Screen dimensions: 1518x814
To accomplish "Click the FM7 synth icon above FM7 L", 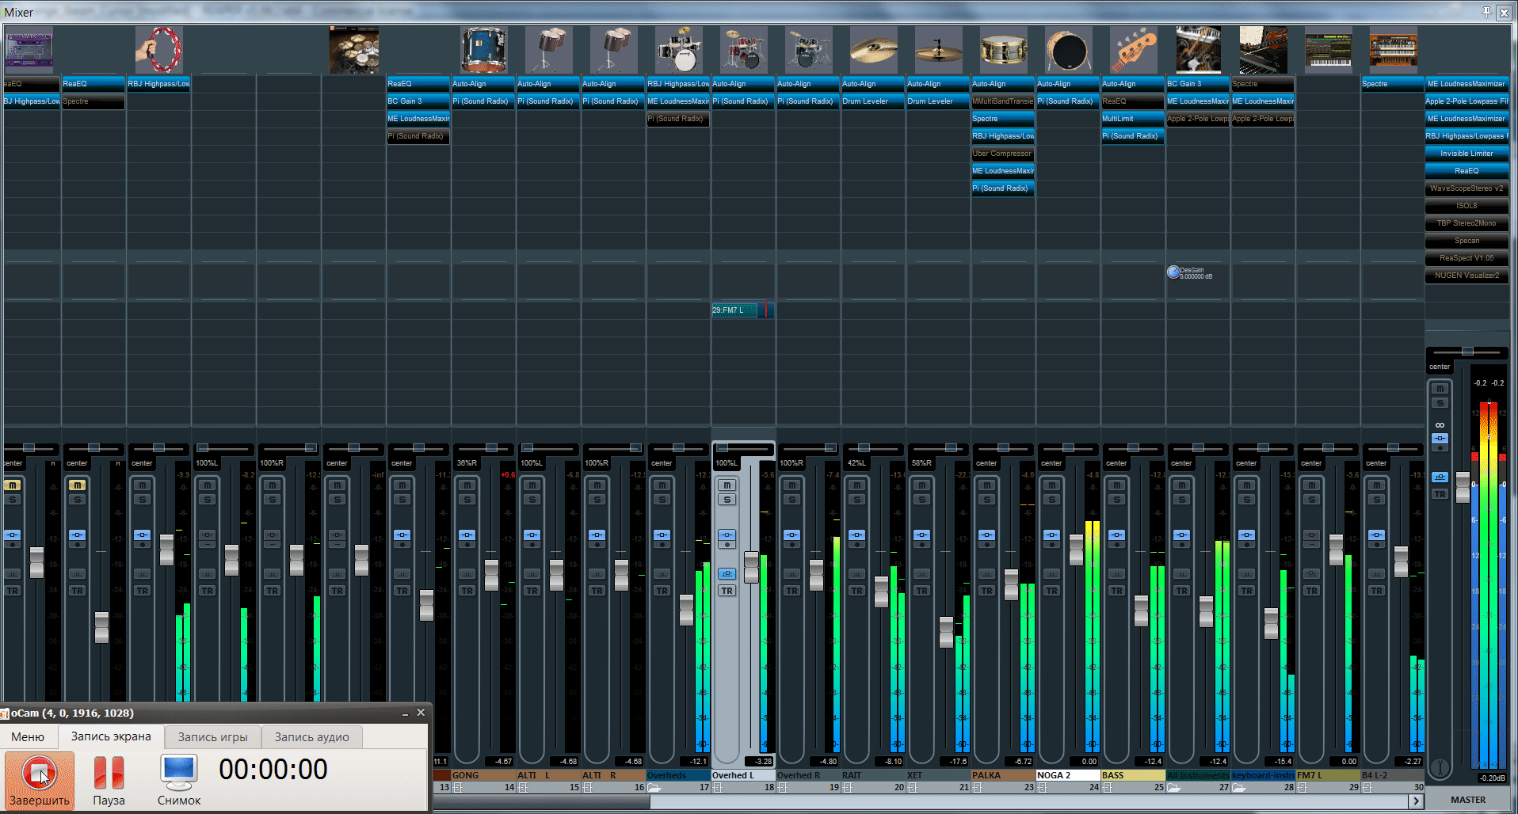I will [1328, 49].
